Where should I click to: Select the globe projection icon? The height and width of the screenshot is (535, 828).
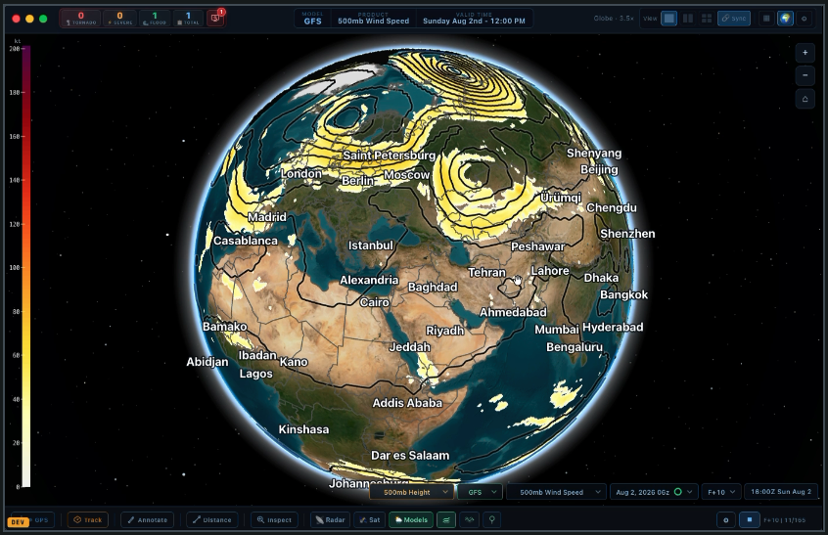(785, 19)
